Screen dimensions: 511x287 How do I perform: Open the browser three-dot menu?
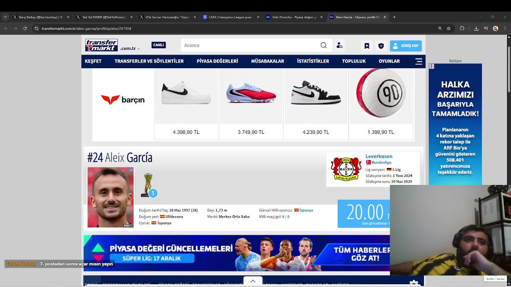(x=505, y=28)
